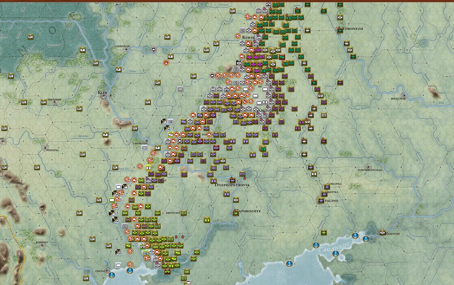The width and height of the screenshot is (454, 285).
Task: Select the HQ counter beside Krivoi Rog
Action: (183, 213)
